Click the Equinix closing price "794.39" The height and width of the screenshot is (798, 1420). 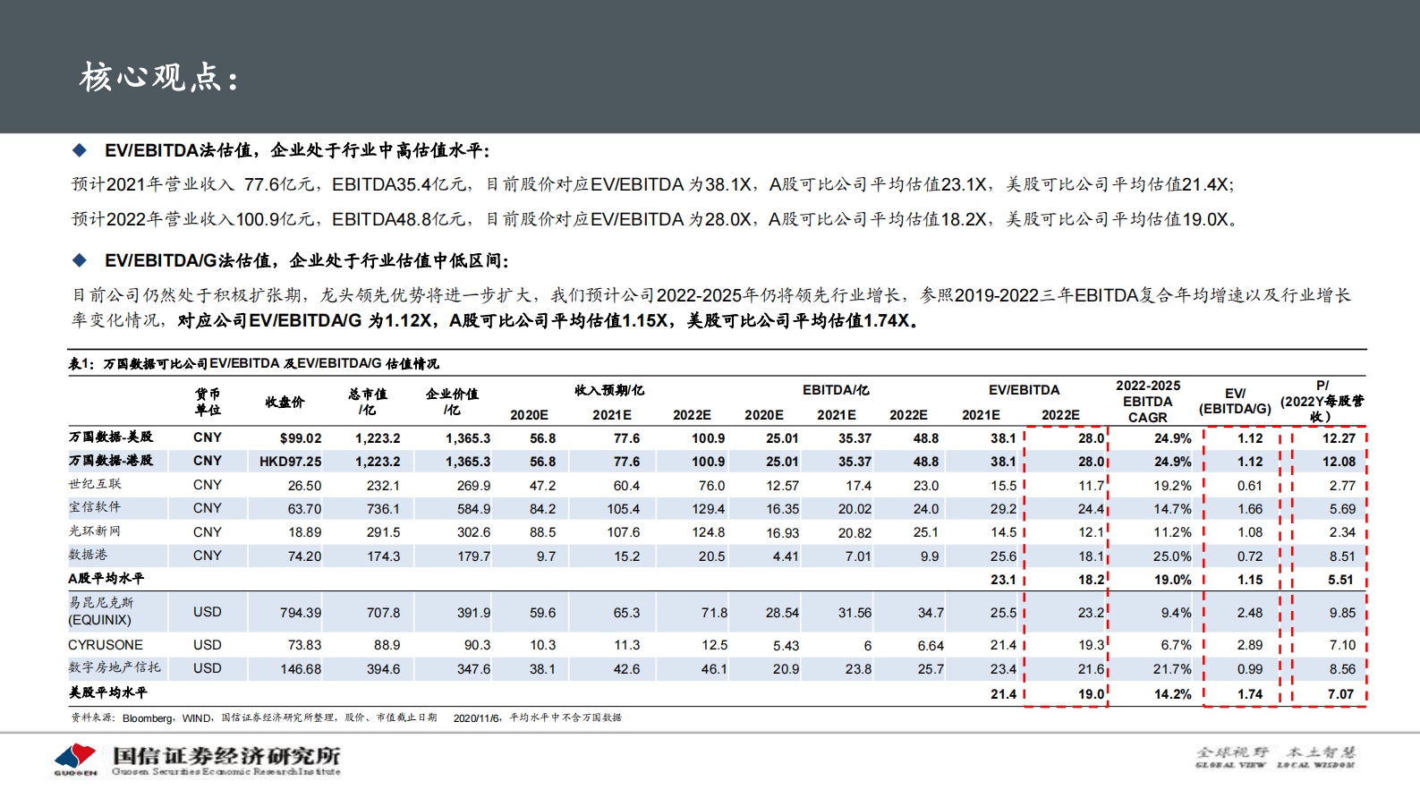301,613
